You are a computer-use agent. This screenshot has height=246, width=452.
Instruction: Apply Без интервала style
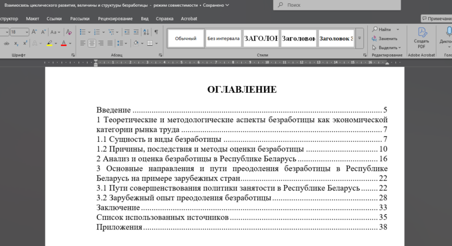tap(223, 38)
